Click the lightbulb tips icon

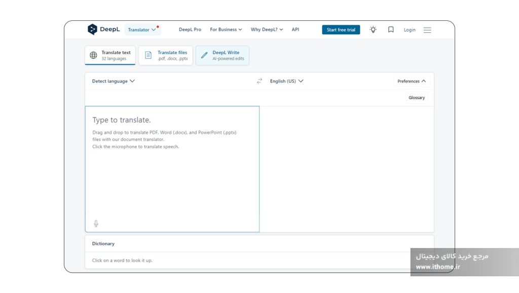373,30
